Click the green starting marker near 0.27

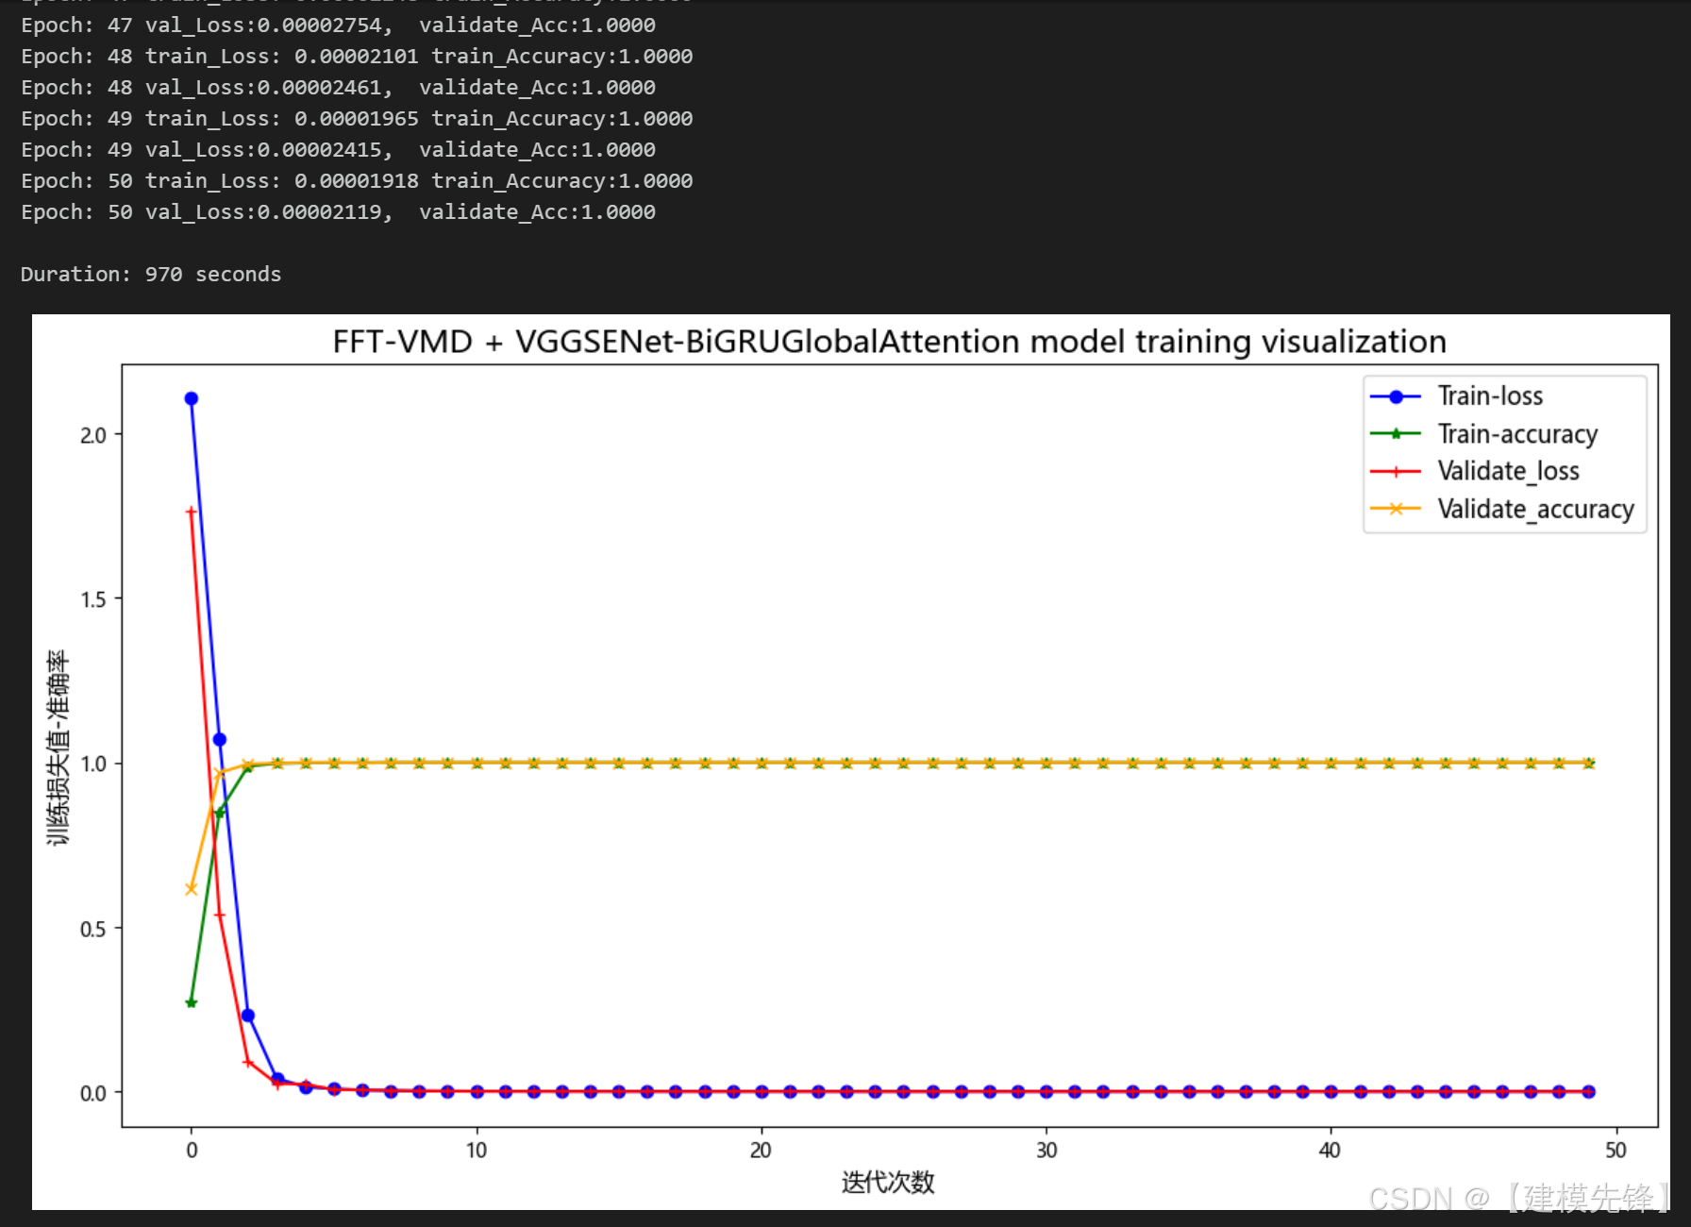(191, 1002)
